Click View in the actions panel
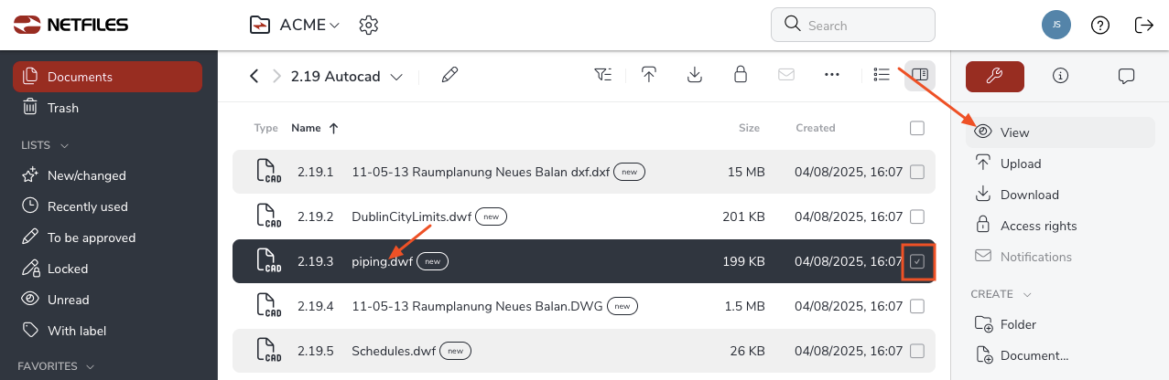Image resolution: width=1169 pixels, height=380 pixels. 1014,132
